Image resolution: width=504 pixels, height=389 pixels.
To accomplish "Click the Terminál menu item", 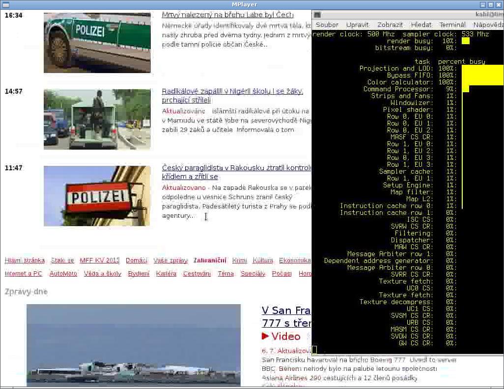I will click(452, 25).
